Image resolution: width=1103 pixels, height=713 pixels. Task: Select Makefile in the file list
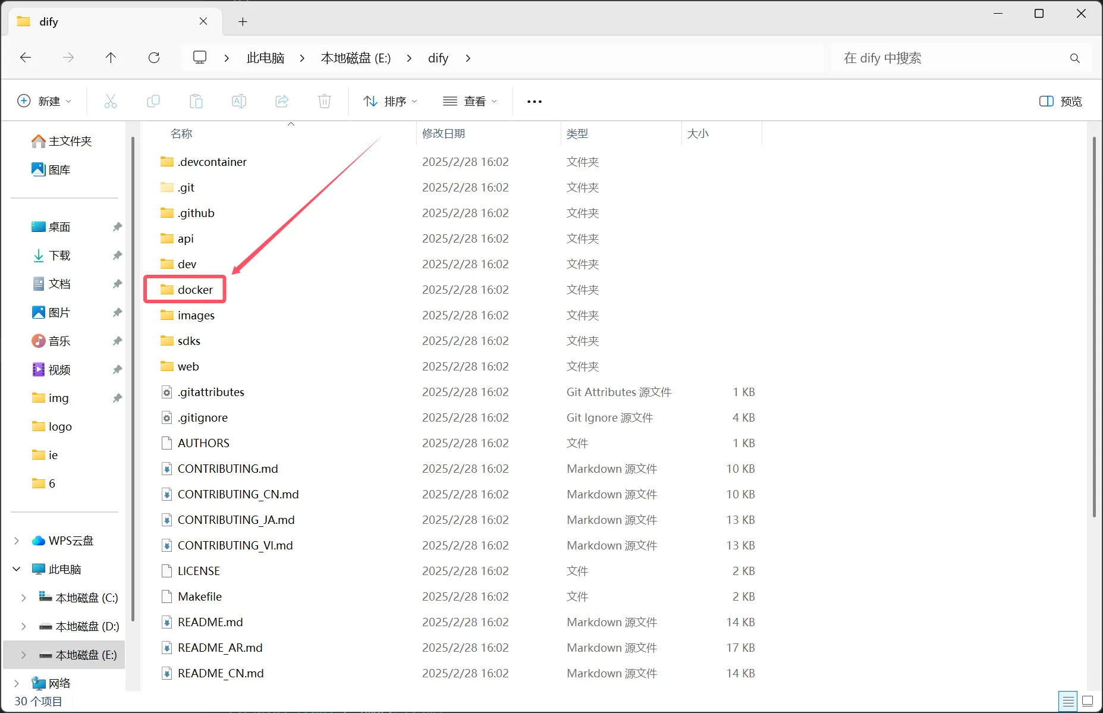(x=199, y=596)
